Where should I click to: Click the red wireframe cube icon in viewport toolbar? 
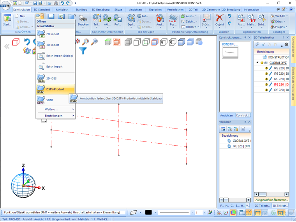pos(16,42)
